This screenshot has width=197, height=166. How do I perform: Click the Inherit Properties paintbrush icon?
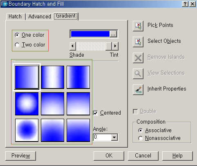pos(138,90)
